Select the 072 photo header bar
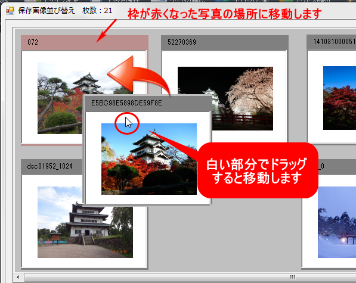The height and width of the screenshot is (283, 356). (x=85, y=42)
